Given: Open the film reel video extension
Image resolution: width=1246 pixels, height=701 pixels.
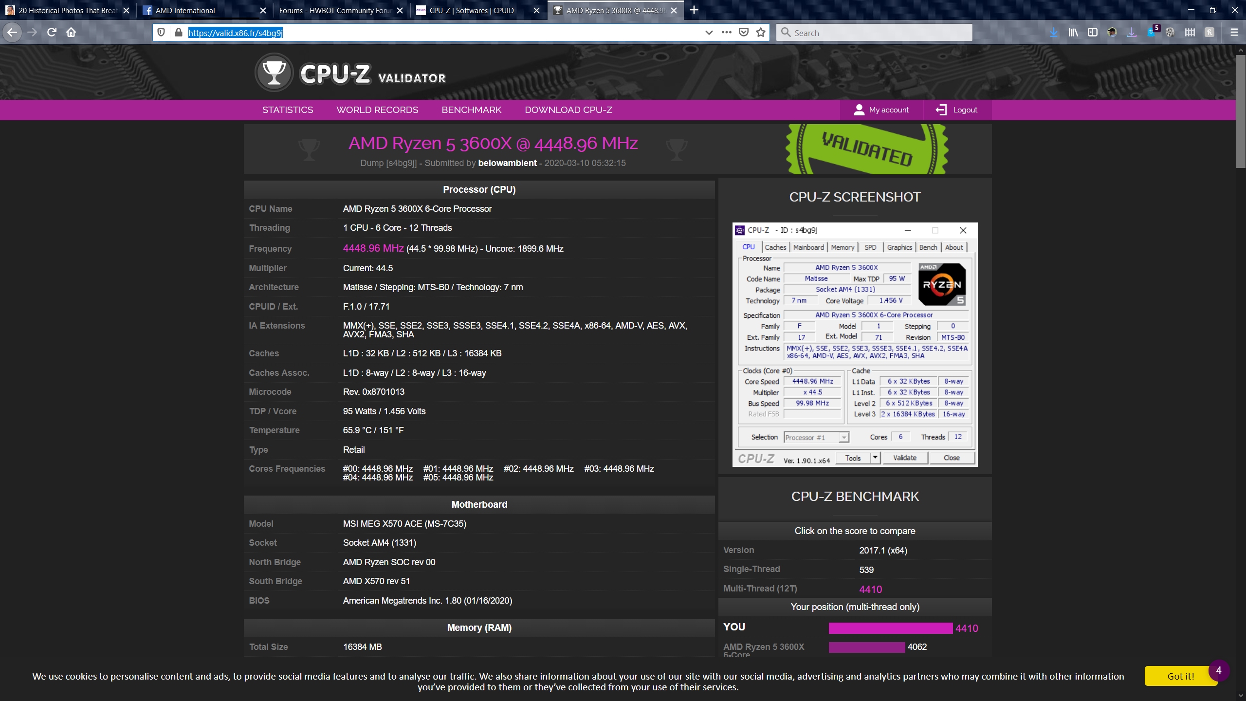Looking at the screenshot, I should click(1171, 33).
